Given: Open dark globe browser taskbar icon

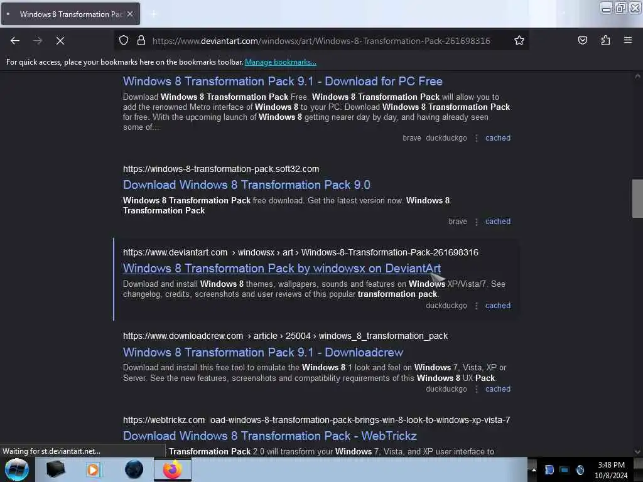Looking at the screenshot, I should pos(134,469).
